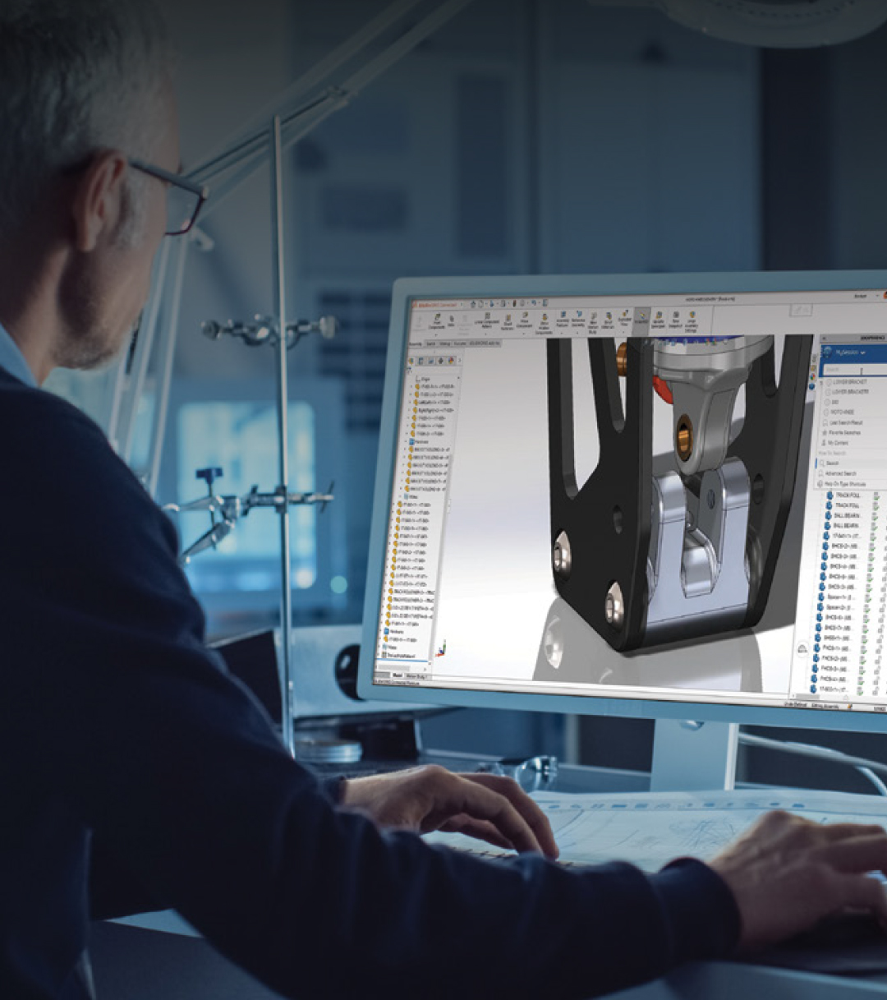Select the Advanced Search option
Image resolution: width=887 pixels, height=1000 pixels.
pyautogui.click(x=843, y=474)
